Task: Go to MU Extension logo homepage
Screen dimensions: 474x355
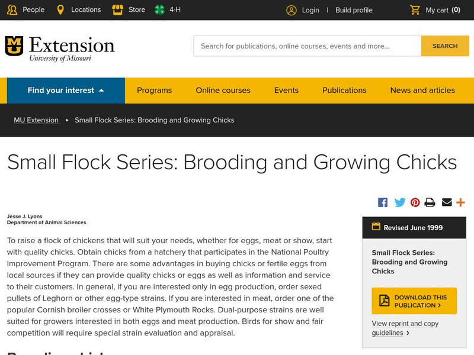Action: (60, 48)
